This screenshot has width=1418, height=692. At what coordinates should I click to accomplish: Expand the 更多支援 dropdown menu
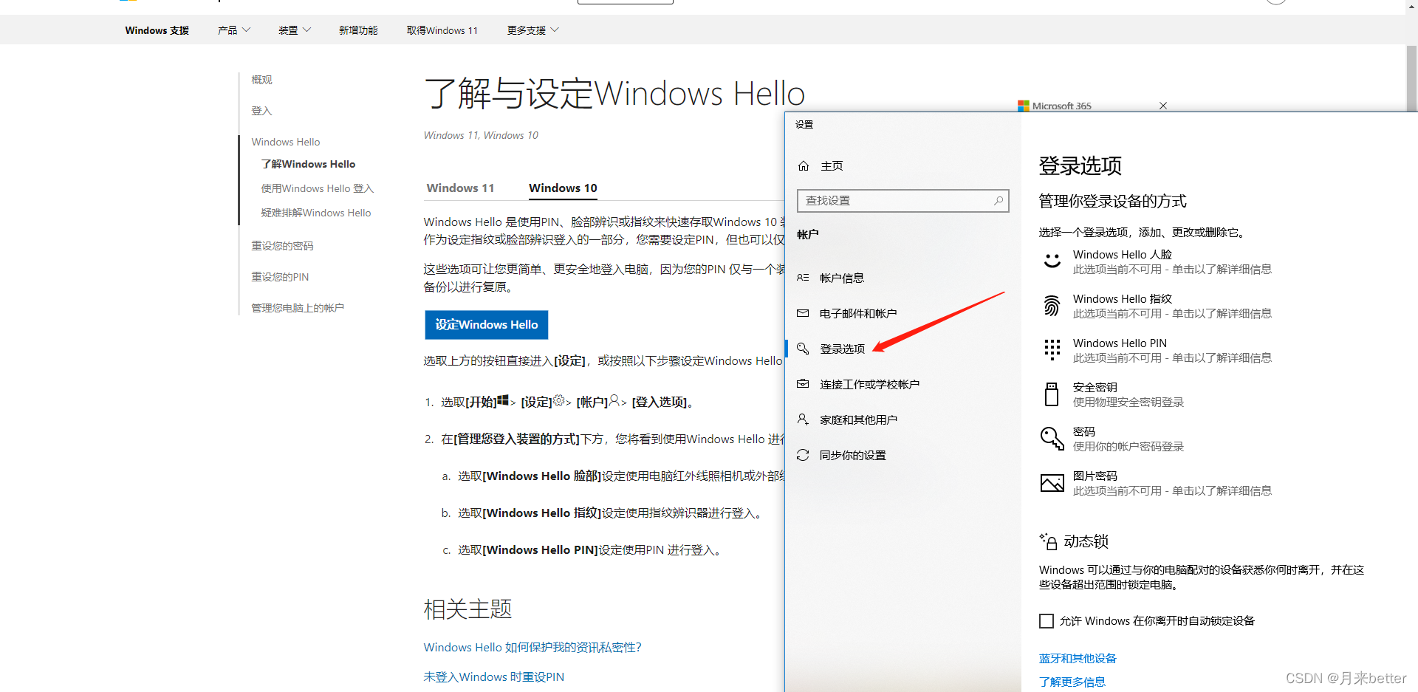pos(533,30)
